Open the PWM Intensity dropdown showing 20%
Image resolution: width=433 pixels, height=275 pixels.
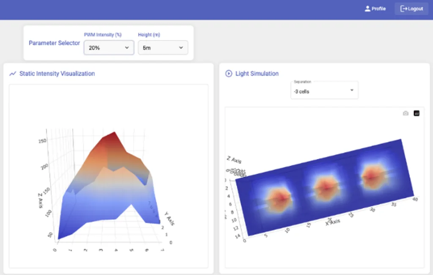click(109, 48)
